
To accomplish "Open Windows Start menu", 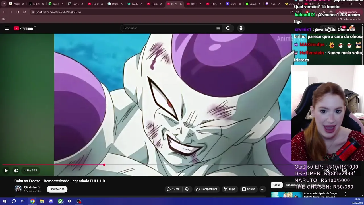I will coord(4,201).
